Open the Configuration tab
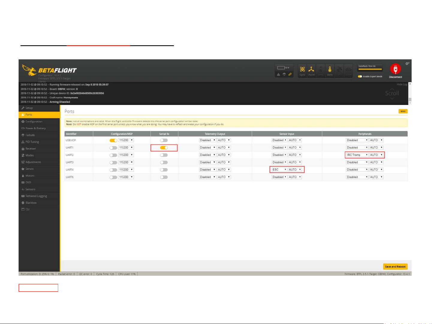Screen dimensions: 432x324 39,121
